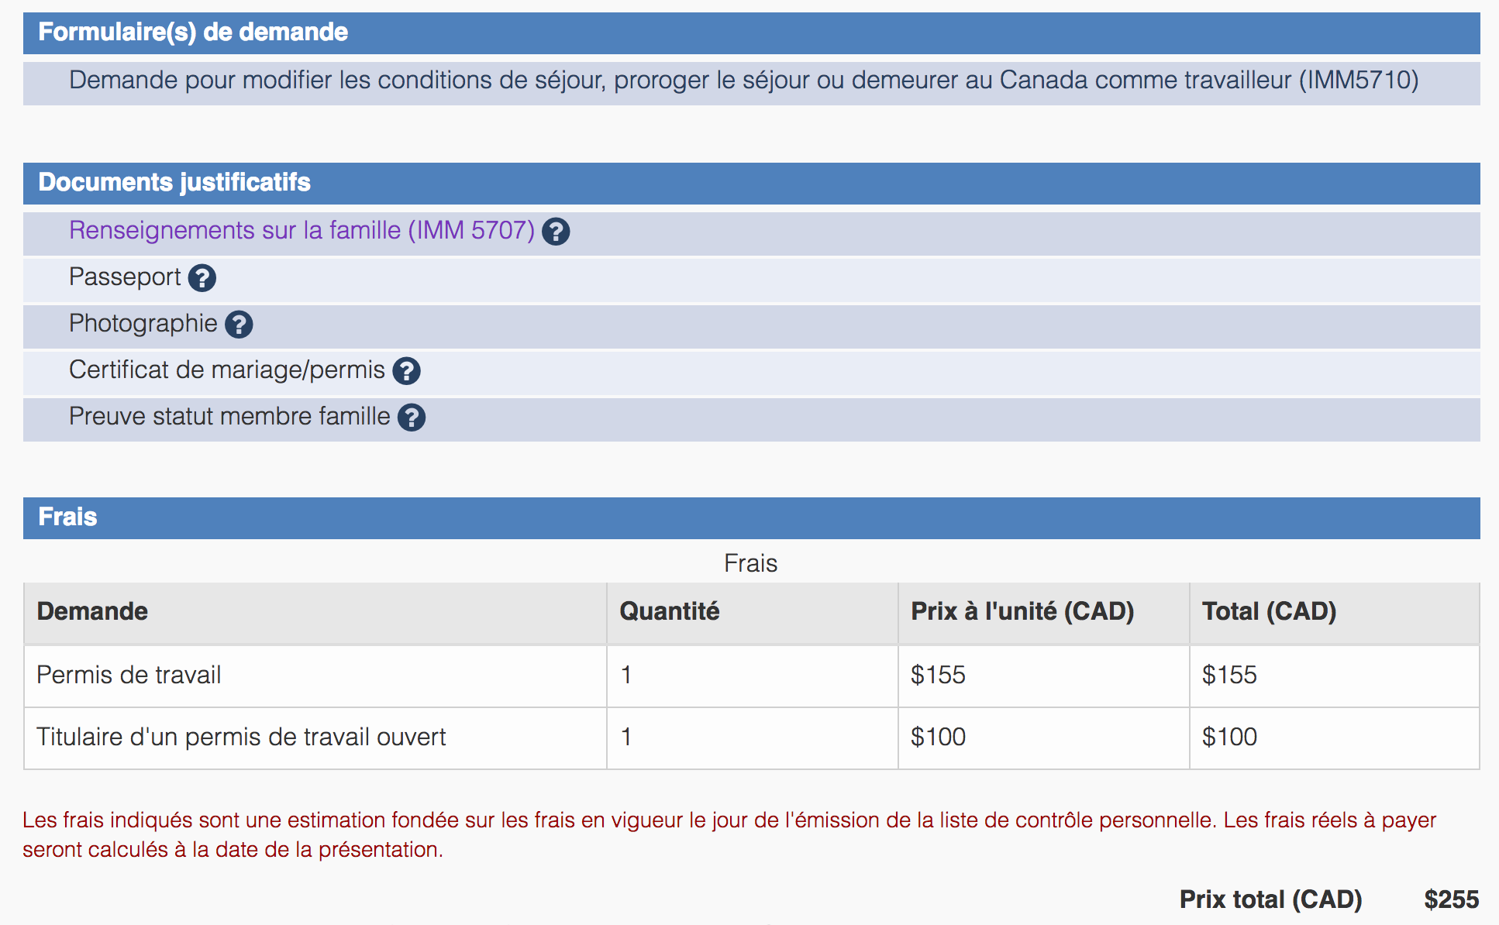Click Preuve statut membre famille label
The image size is (1499, 925).
pos(229,417)
